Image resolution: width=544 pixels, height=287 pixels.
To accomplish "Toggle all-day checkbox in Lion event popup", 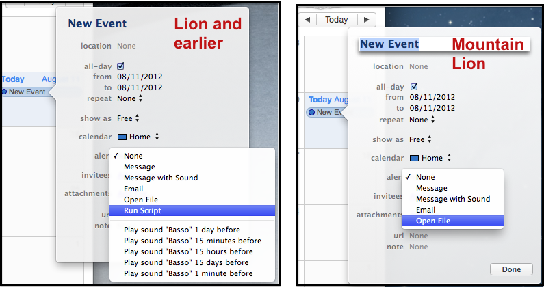I will (x=120, y=66).
